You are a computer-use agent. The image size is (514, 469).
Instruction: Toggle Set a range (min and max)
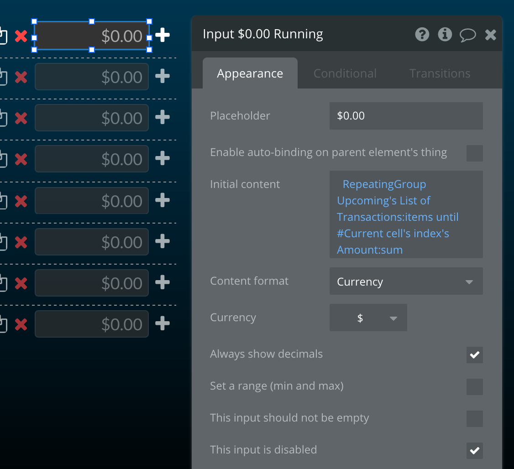474,386
